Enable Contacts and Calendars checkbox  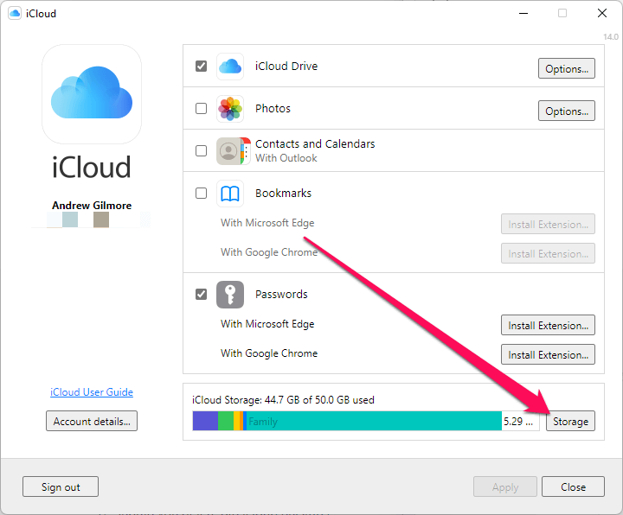click(x=201, y=150)
